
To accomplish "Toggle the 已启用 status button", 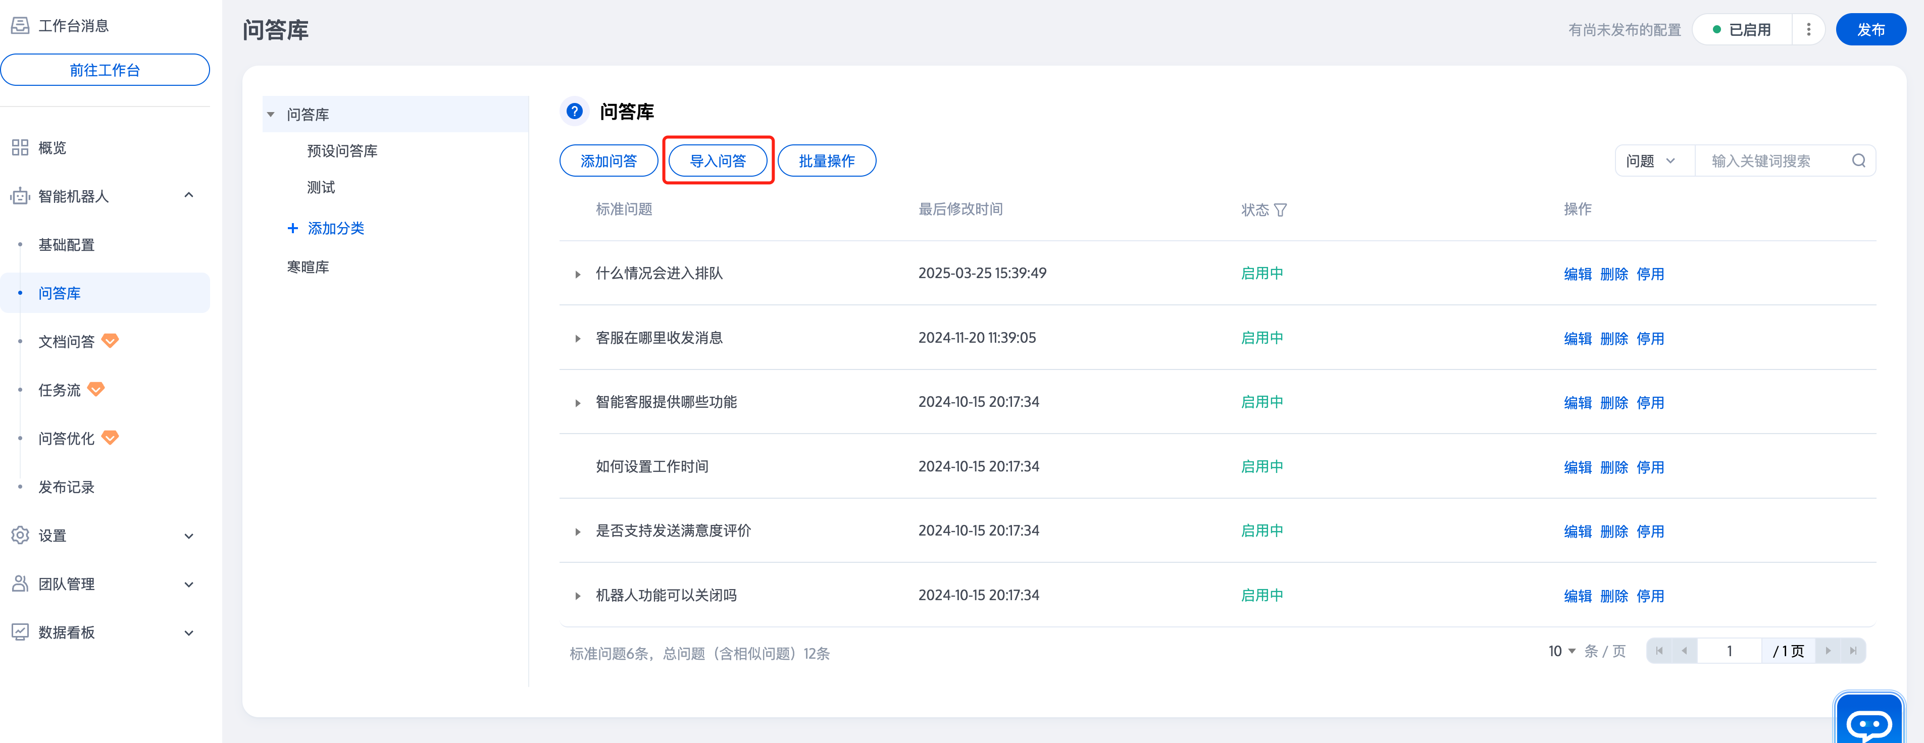I will pos(1742,29).
